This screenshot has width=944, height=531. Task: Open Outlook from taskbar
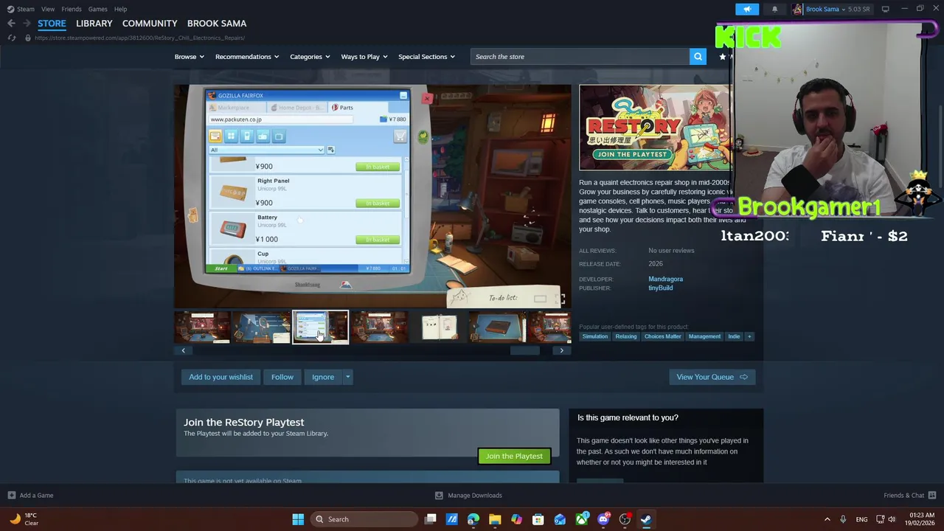coord(560,519)
